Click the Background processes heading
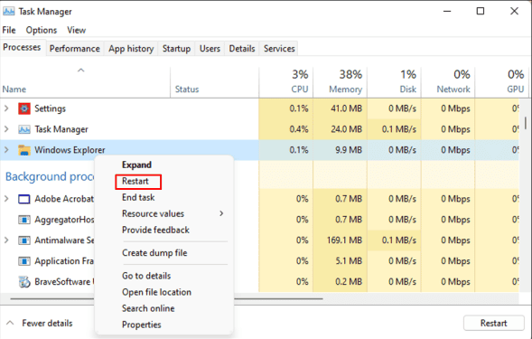 pos(50,177)
